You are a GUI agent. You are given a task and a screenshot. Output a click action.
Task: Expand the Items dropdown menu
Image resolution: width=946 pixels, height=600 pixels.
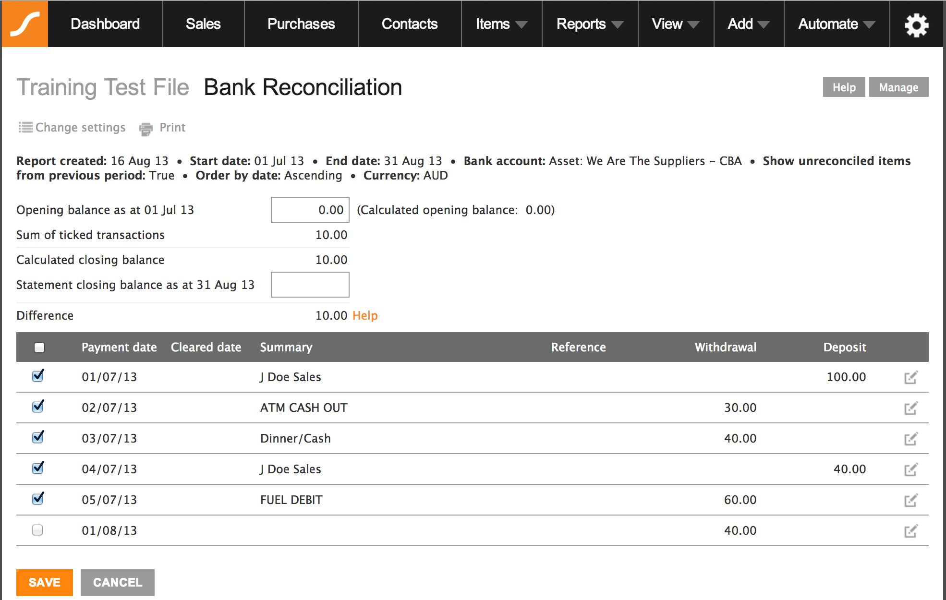(x=501, y=24)
